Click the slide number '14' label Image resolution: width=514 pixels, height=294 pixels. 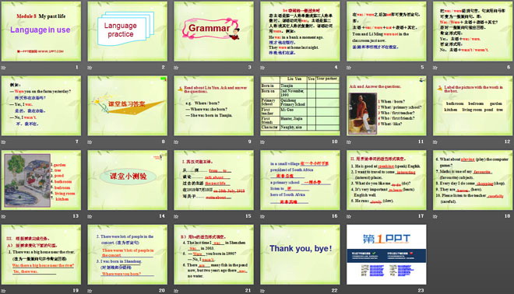[x=162, y=215]
